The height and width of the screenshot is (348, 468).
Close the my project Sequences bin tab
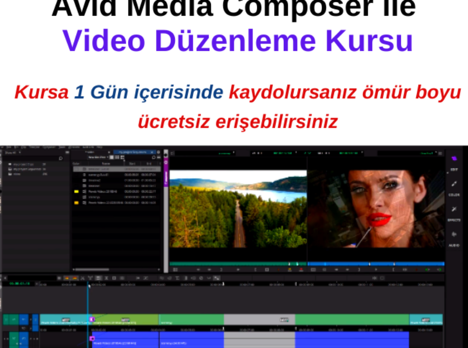tap(153, 152)
